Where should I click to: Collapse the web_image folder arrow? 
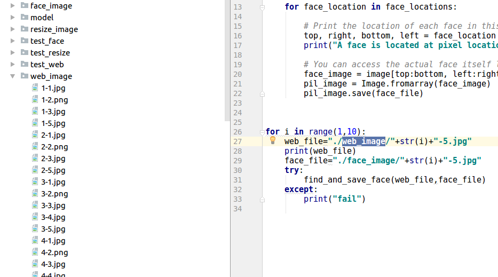tap(13, 76)
